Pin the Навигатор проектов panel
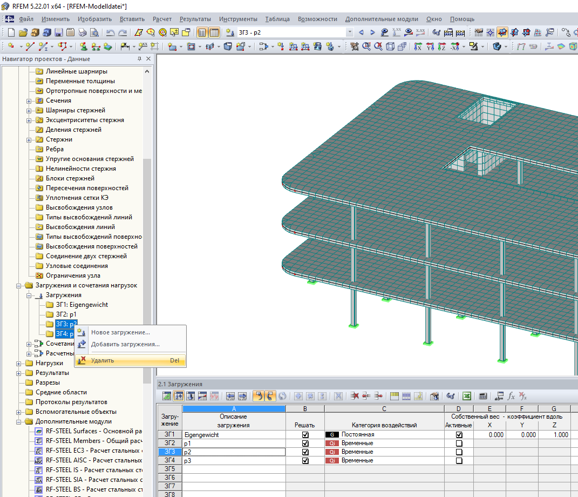Viewport: 578px width, 497px height. pos(139,59)
